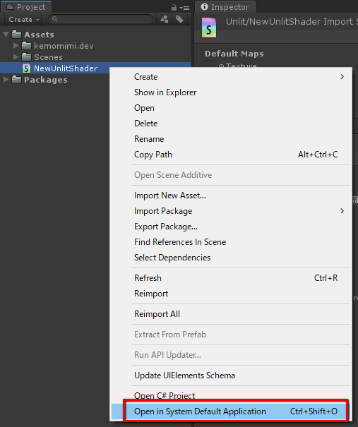Click the search by label tag icon
This screenshot has height=427, width=358.
pos(179,19)
